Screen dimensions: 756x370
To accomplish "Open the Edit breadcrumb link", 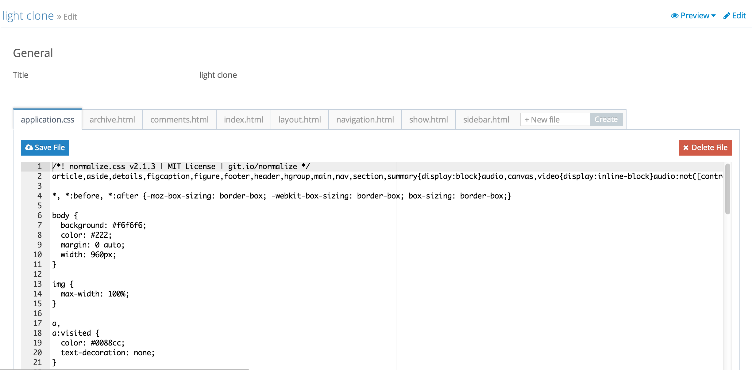I will coord(70,17).
